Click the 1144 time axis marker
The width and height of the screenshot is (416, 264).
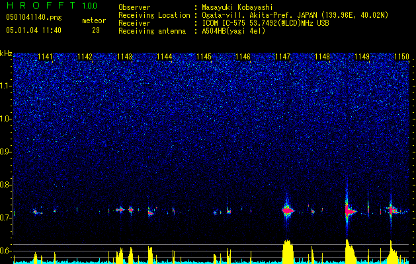[x=165, y=56]
